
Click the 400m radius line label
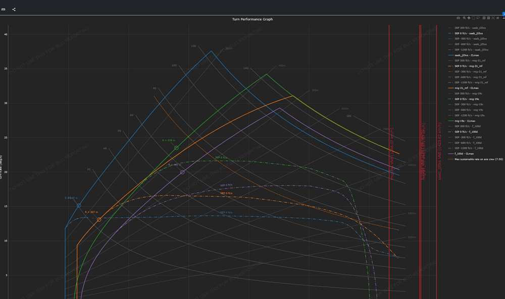tap(282, 66)
